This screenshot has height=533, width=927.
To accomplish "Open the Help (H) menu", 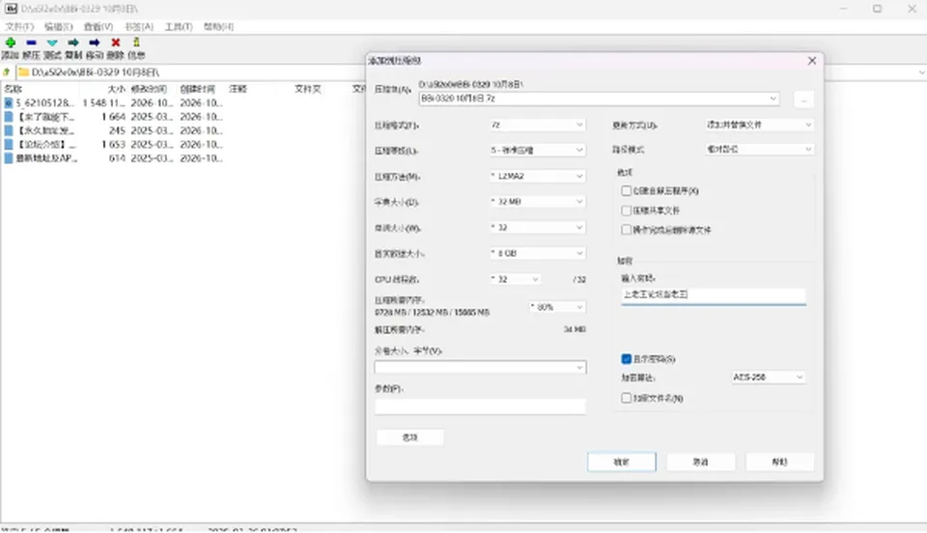I will coord(218,27).
